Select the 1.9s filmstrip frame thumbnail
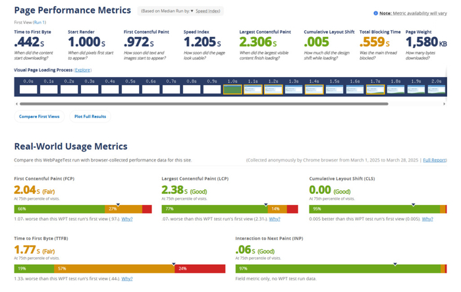Screen dimensions: 461x292 pos(416,90)
